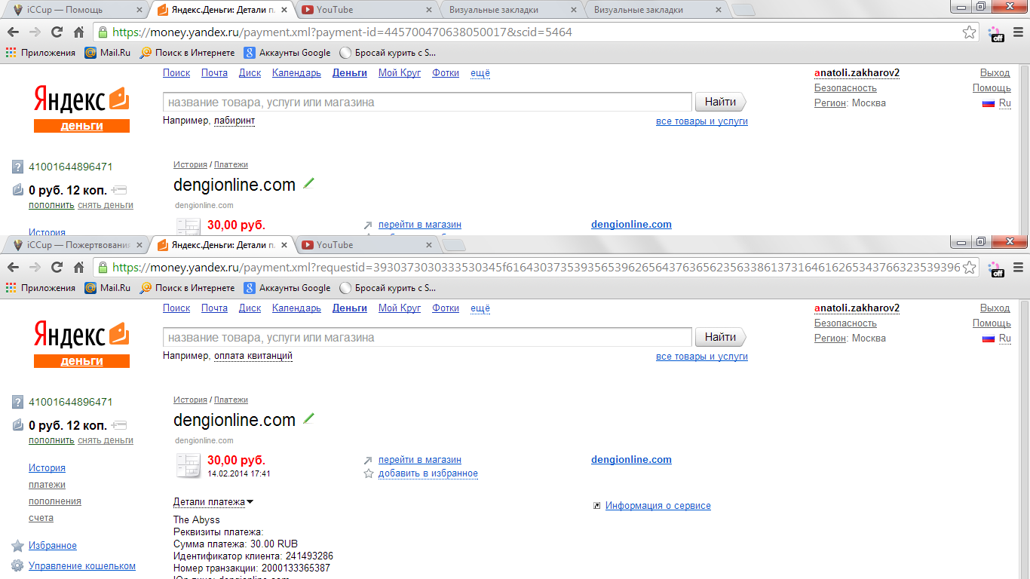Focus the product search field in lower window

pyautogui.click(x=428, y=337)
